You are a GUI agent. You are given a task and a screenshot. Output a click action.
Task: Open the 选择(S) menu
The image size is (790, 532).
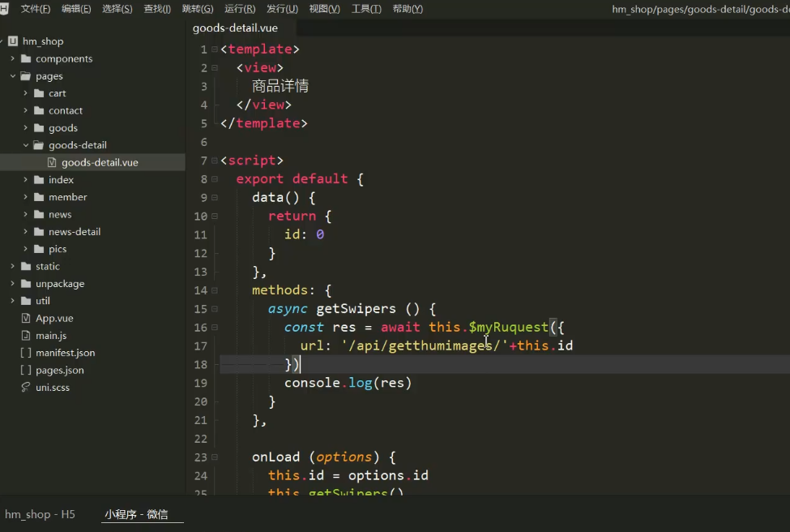117,9
